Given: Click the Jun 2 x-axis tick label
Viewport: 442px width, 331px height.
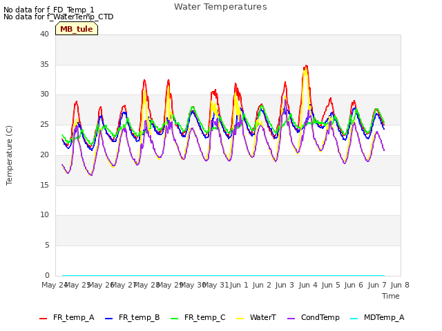Looking at the screenshot, I should point(262,285).
